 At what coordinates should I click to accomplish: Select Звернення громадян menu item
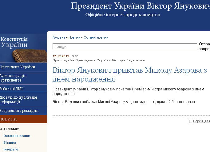[x=23, y=111]
